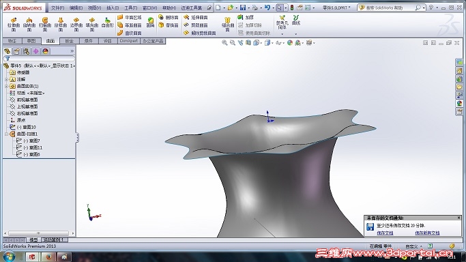Open the Reference Geometry (参考几何体) tool

click(282, 23)
